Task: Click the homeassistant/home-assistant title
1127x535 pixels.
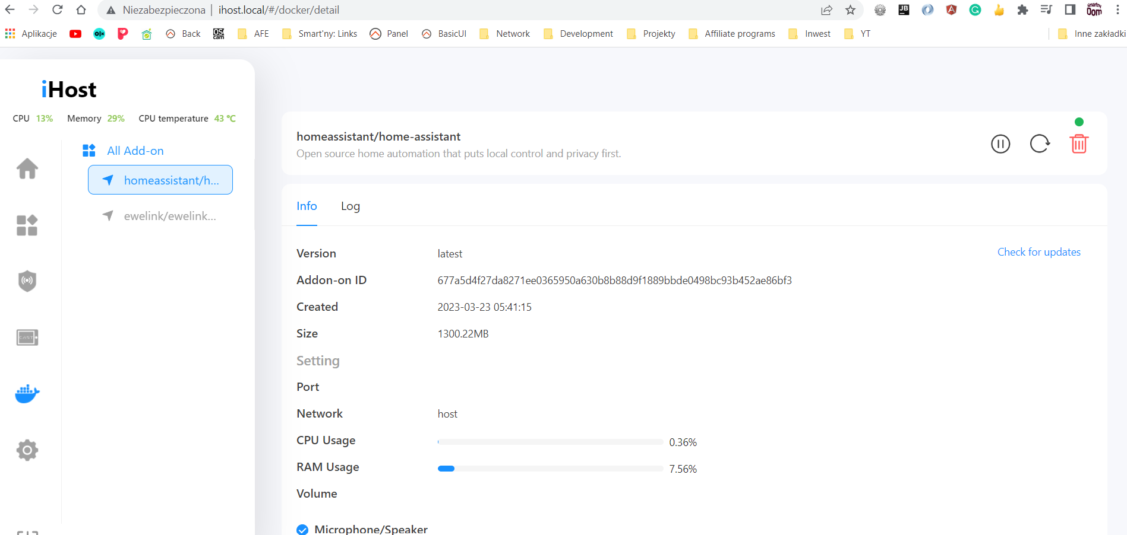Action: (378, 136)
